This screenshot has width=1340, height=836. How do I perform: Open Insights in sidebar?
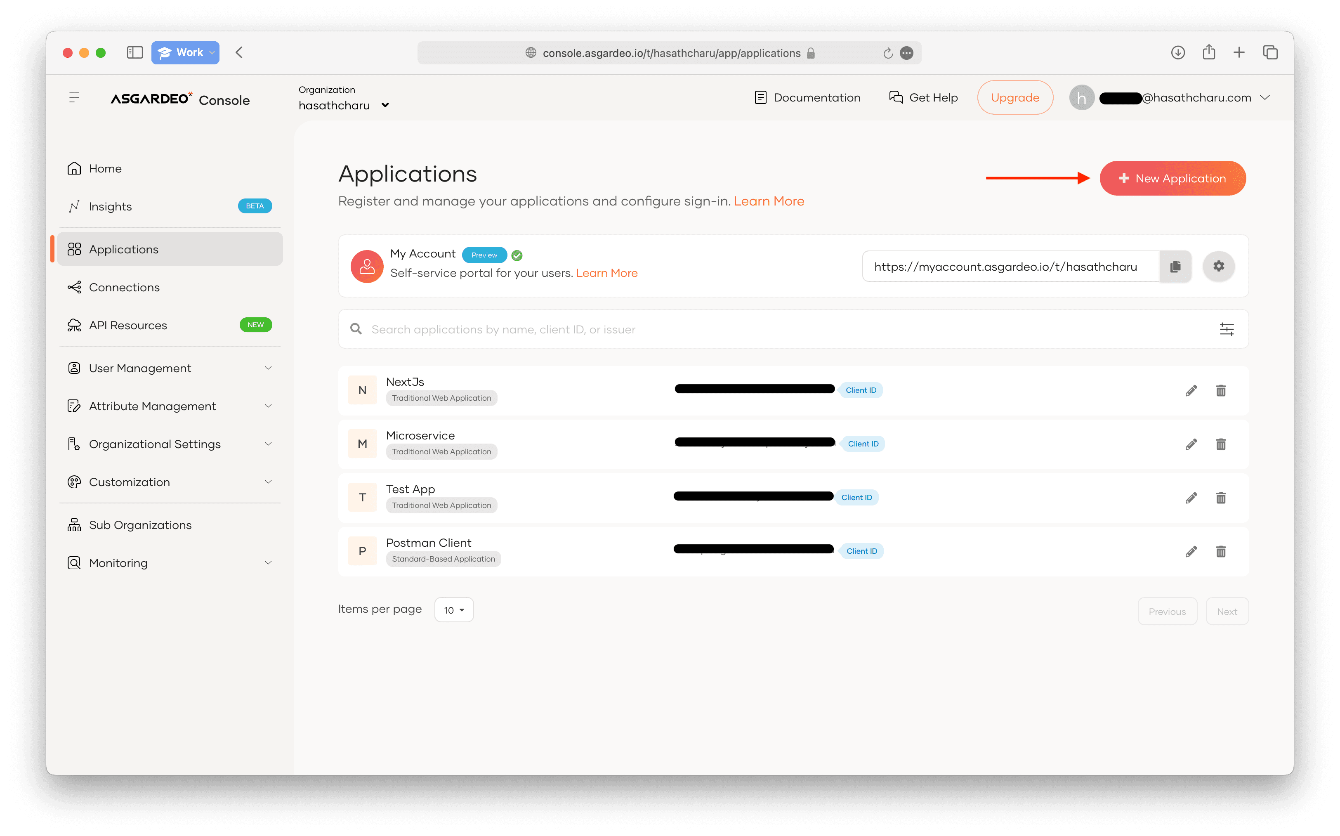pos(170,207)
